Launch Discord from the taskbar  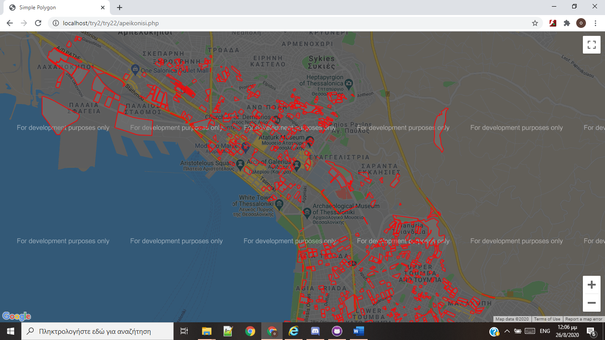(x=315, y=331)
